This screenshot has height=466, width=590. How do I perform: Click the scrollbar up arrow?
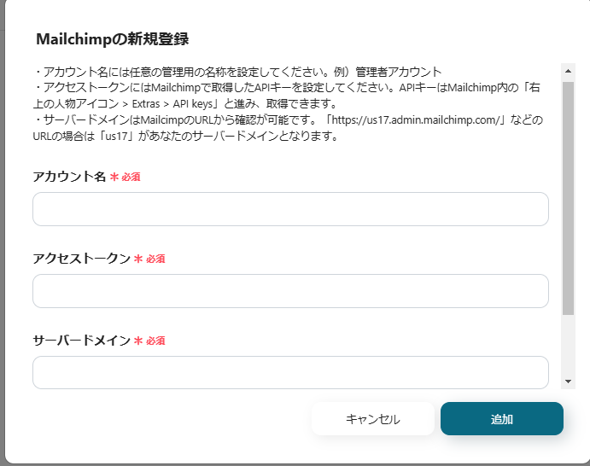pos(568,71)
